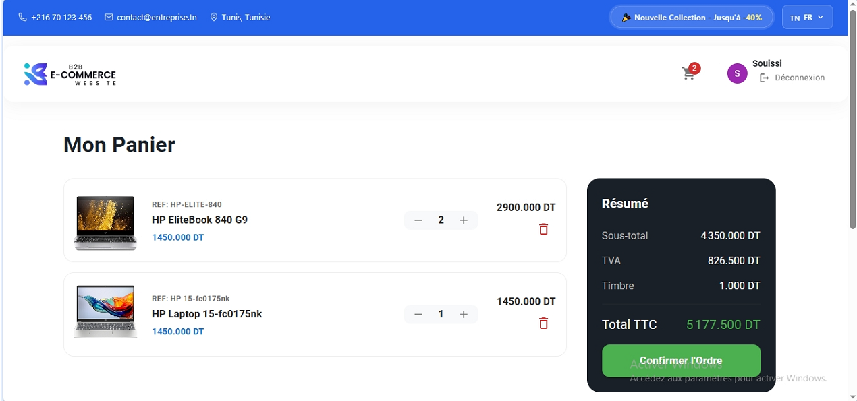Click the Résumé heading
The width and height of the screenshot is (857, 401).
click(625, 204)
